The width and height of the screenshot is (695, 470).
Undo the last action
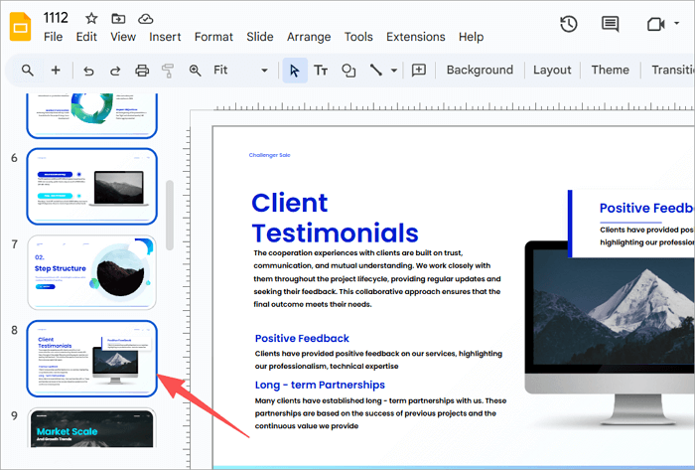click(x=88, y=71)
